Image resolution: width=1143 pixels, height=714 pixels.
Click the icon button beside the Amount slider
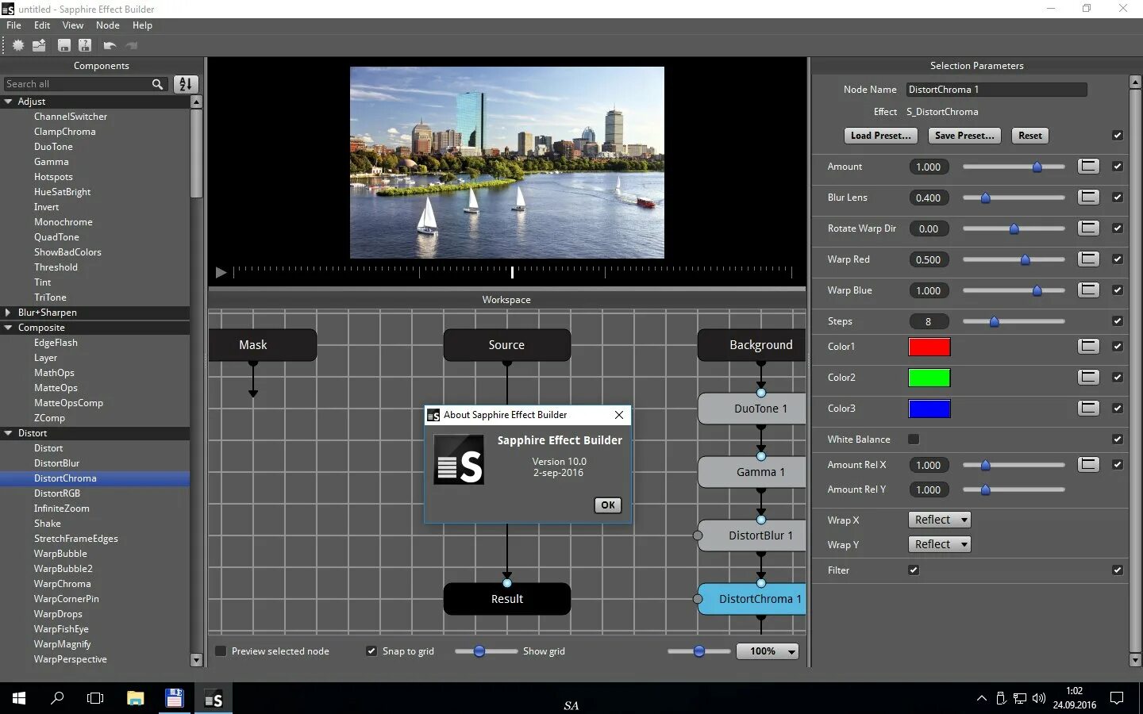(1088, 167)
